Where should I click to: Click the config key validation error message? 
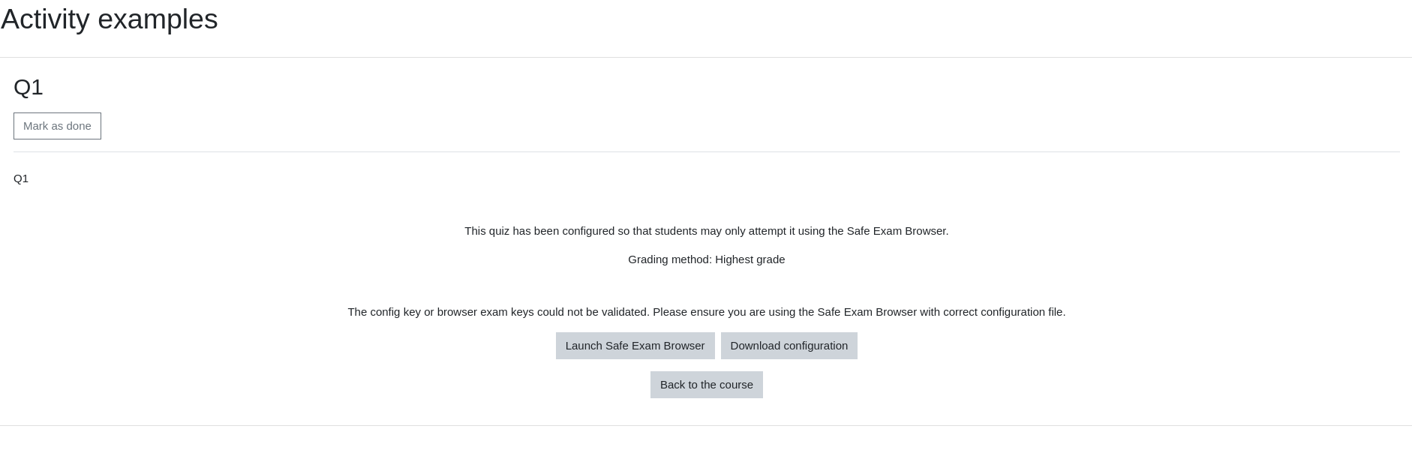tap(706, 312)
